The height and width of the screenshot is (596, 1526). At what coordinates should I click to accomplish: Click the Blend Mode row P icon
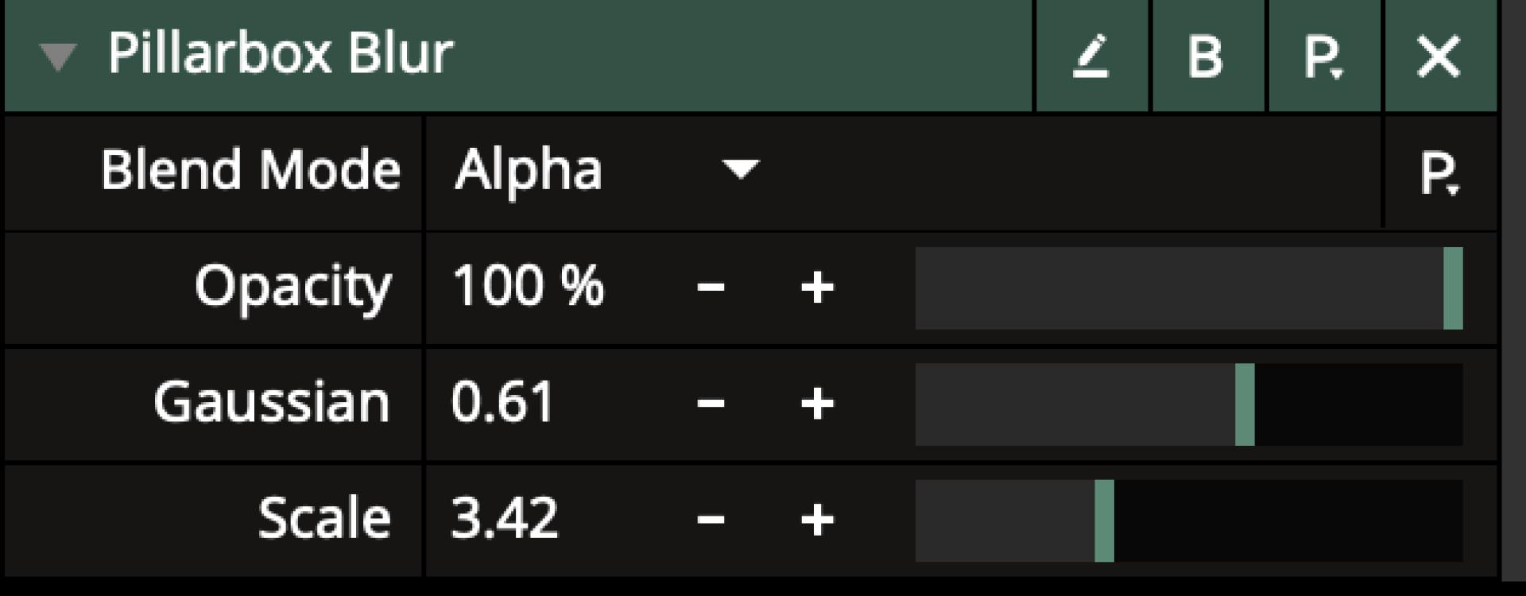coord(1439,172)
